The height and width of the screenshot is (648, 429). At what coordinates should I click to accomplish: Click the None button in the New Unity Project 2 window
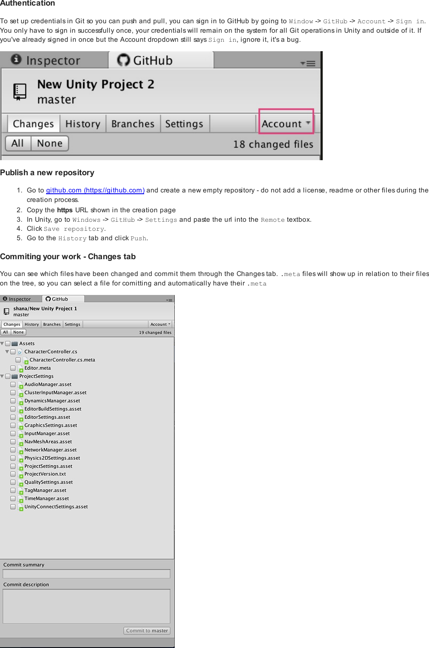point(50,143)
